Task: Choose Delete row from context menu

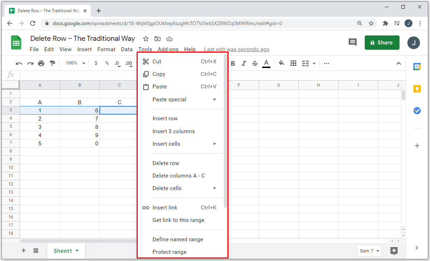Action: (x=166, y=163)
